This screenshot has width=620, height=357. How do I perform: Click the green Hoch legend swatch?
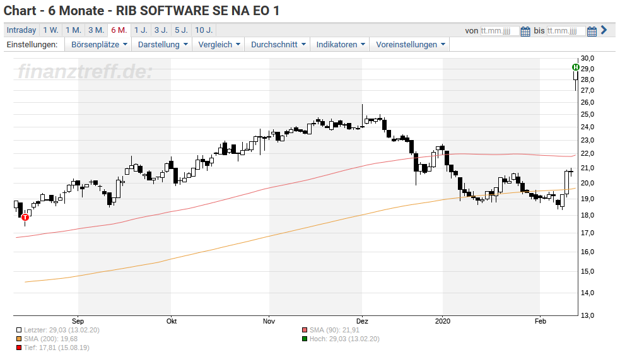[305, 339]
